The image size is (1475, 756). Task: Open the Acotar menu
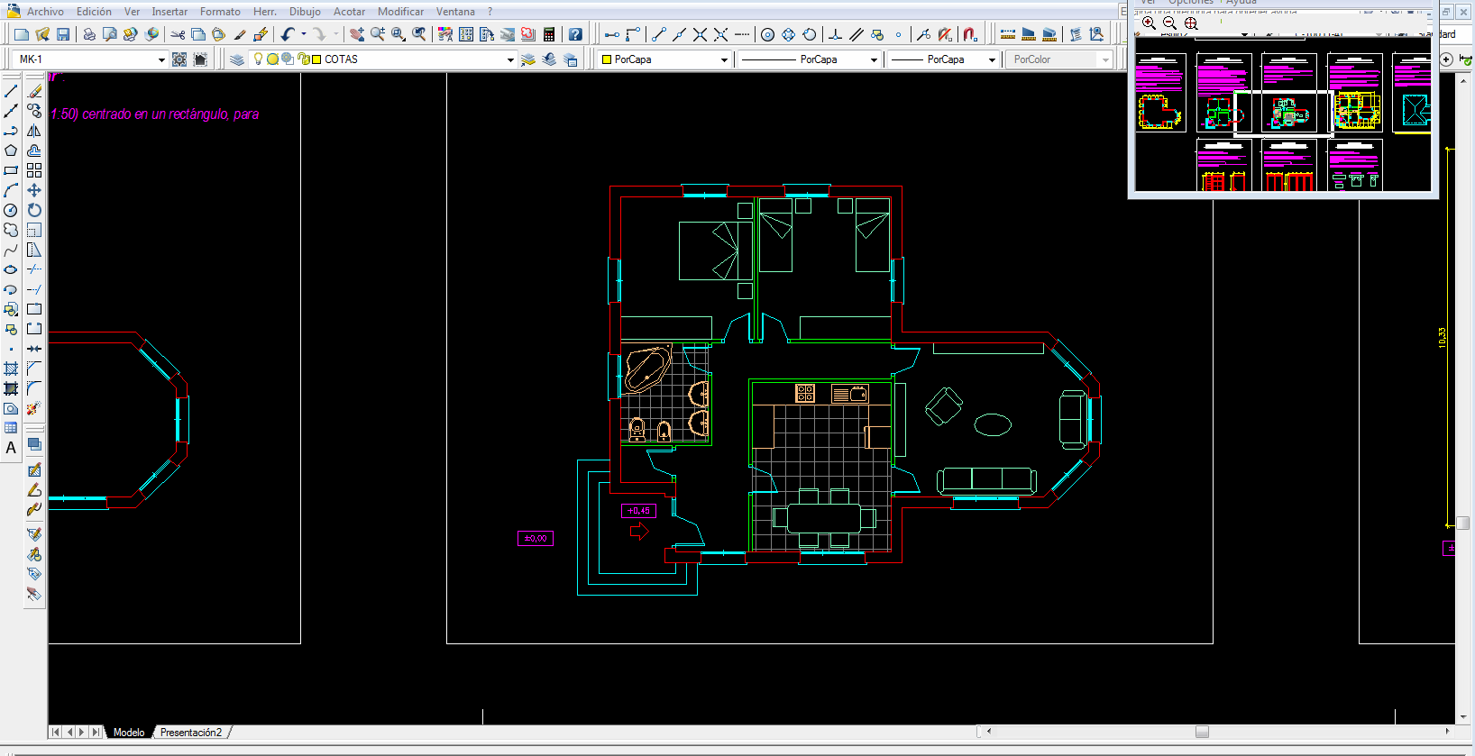click(x=349, y=12)
